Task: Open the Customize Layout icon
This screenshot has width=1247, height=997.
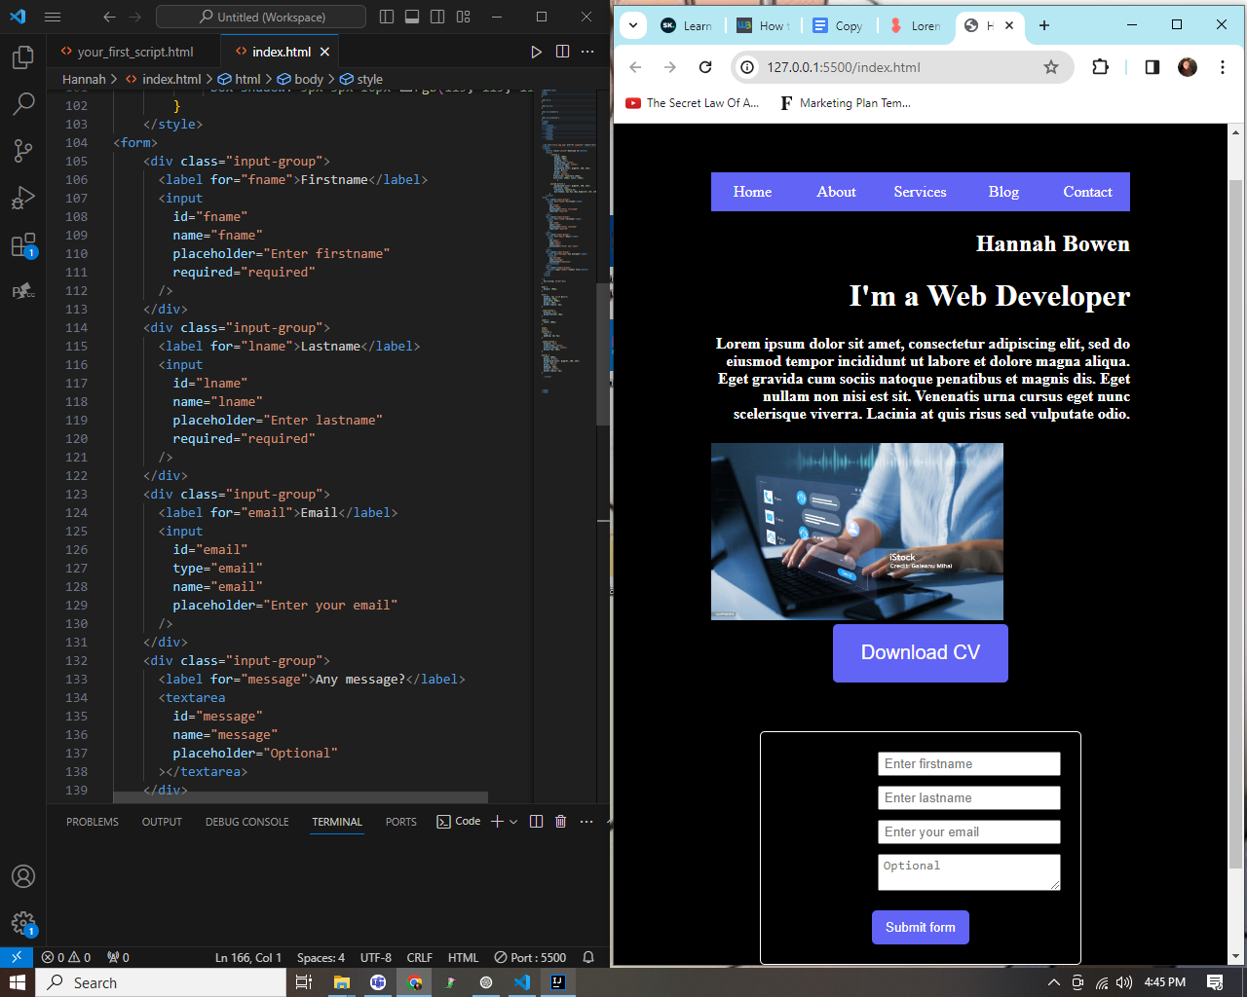Action: point(464,17)
